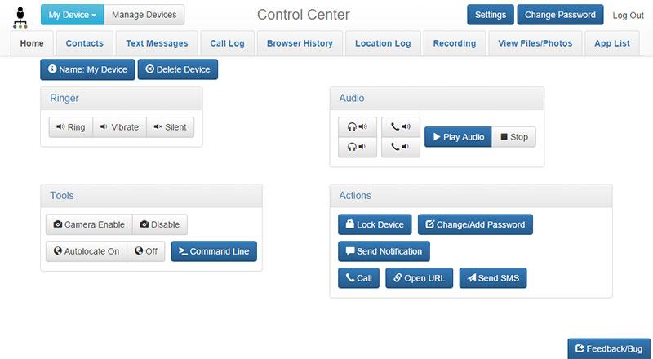Click the headphone volume down icon
653x359 pixels.
(358, 147)
